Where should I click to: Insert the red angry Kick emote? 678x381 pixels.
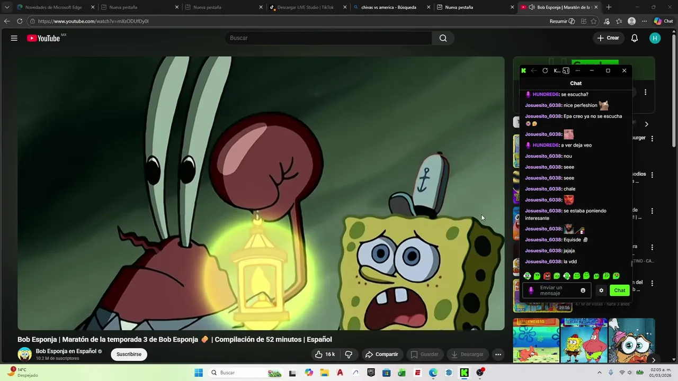(x=547, y=276)
